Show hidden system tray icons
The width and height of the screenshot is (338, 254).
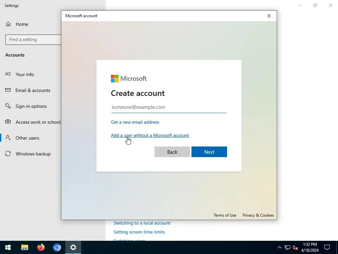tap(279, 247)
